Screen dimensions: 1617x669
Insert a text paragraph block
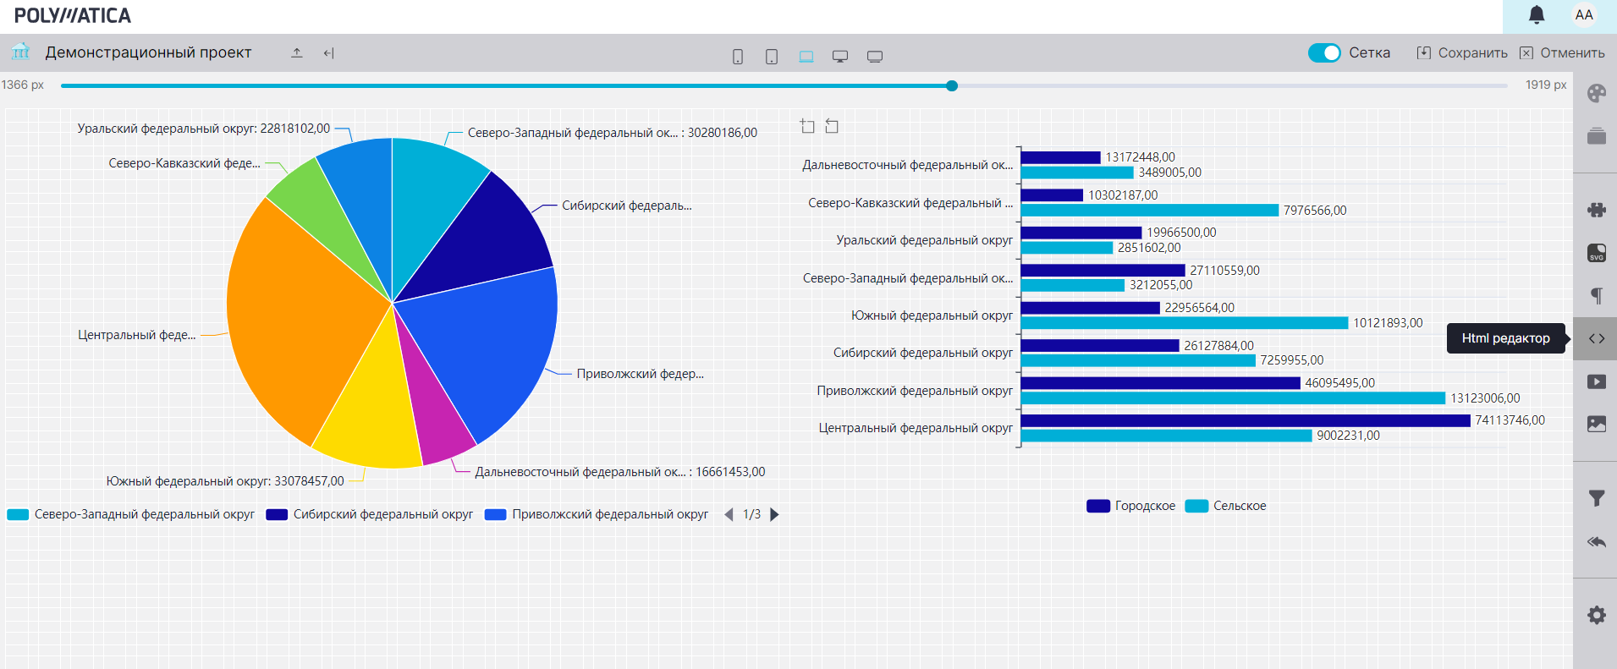pyautogui.click(x=1596, y=295)
